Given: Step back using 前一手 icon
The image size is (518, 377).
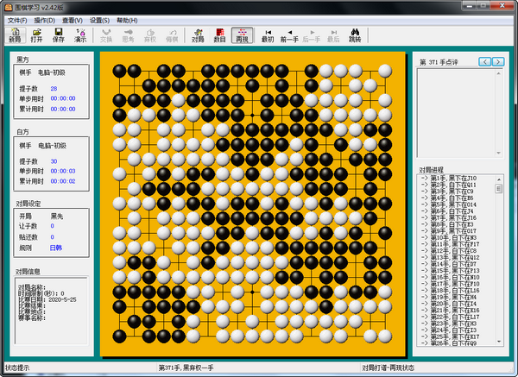Looking at the screenshot, I should 289,35.
